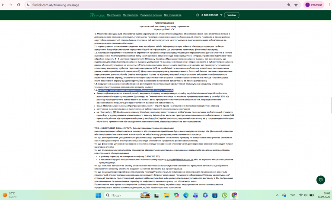The width and height of the screenshot is (332, 200).
Task: Click the OneDrive tray icon
Action: [x=284, y=195]
